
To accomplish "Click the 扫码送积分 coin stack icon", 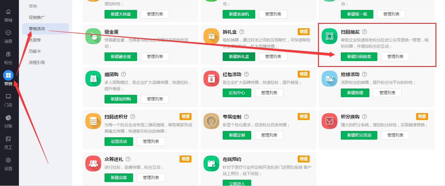I will tap(93, 121).
